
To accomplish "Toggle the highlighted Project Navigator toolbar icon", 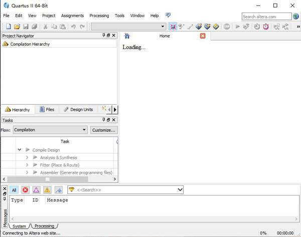I will click(173, 26).
